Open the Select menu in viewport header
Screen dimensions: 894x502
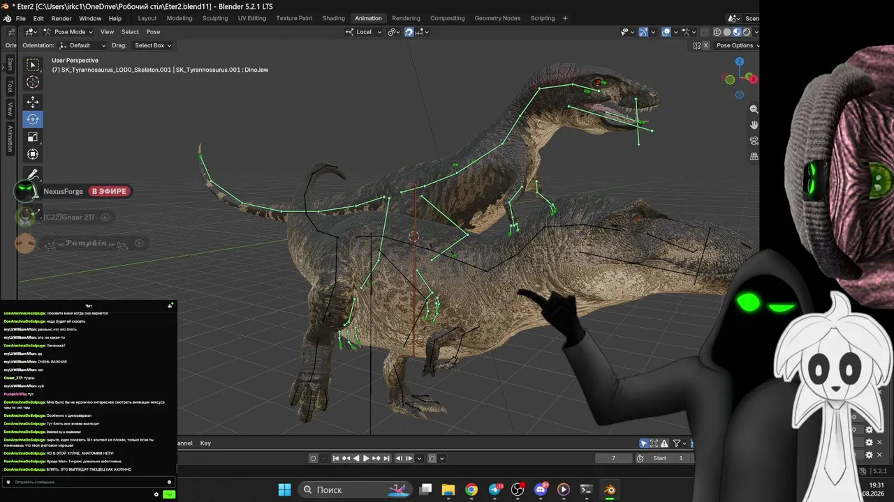(x=130, y=31)
